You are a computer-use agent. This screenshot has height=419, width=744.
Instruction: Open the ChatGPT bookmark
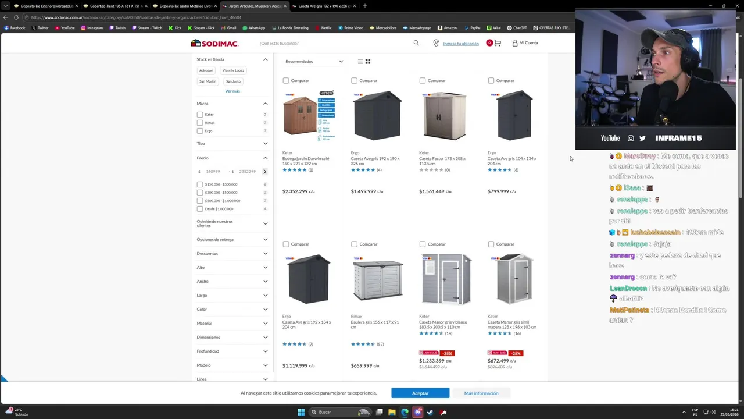[517, 28]
